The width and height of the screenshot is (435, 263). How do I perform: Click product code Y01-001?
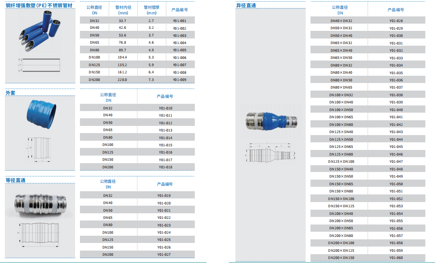coord(180,21)
